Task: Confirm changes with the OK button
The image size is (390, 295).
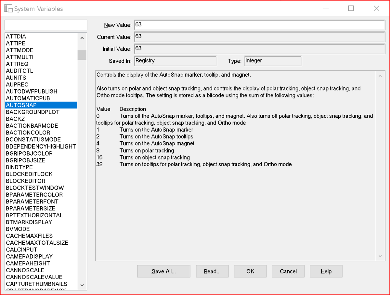Action: click(250, 271)
